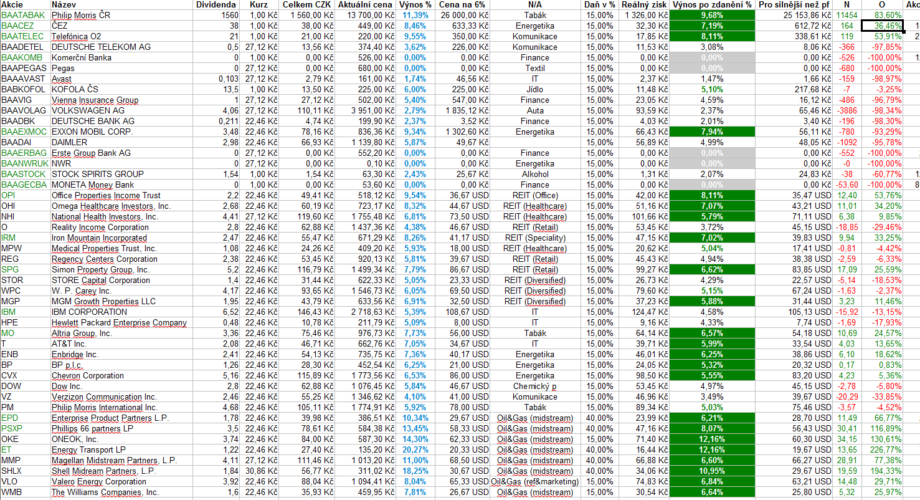The image size is (920, 500).
Task: Click the 'Altria Group, Inc.' cell
Action: pyautogui.click(x=120, y=333)
